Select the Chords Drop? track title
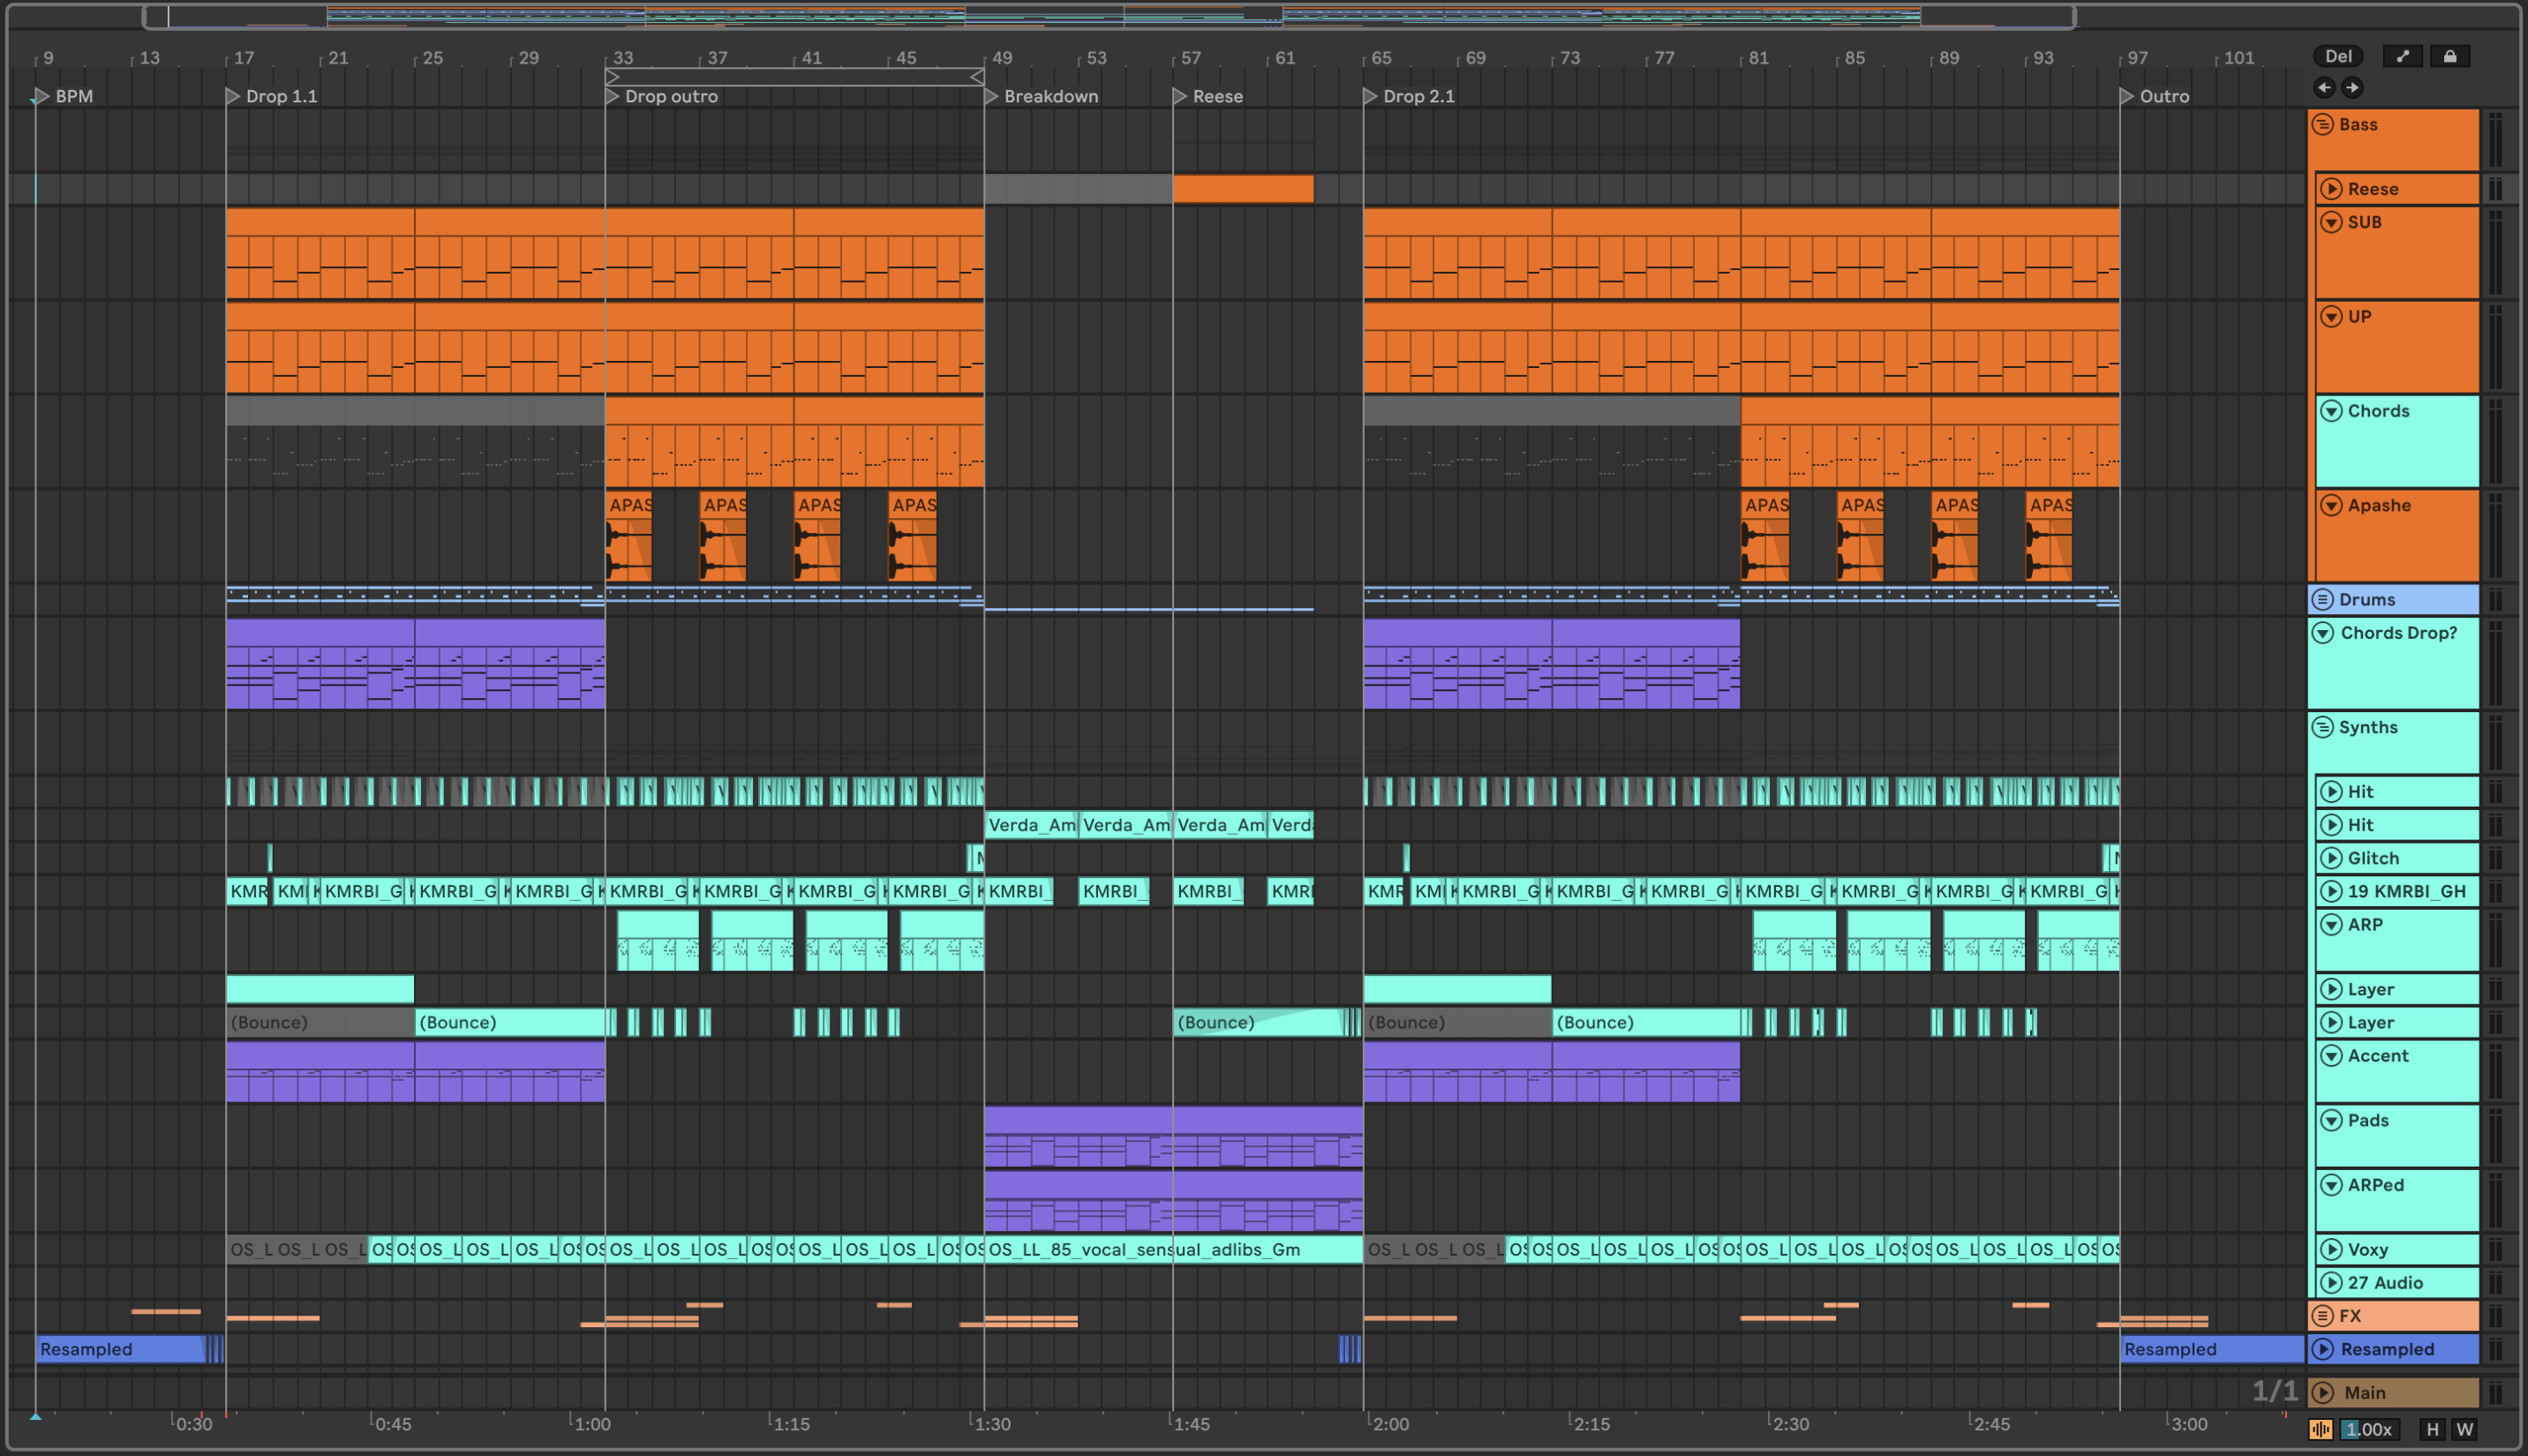 pos(2398,633)
